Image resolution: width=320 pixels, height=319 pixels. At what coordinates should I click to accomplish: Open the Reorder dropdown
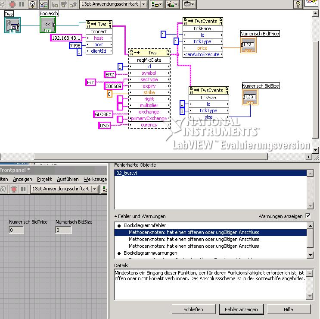tap(189, 4)
